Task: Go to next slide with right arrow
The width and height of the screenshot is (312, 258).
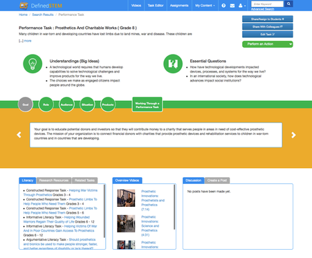Action: 293,135
